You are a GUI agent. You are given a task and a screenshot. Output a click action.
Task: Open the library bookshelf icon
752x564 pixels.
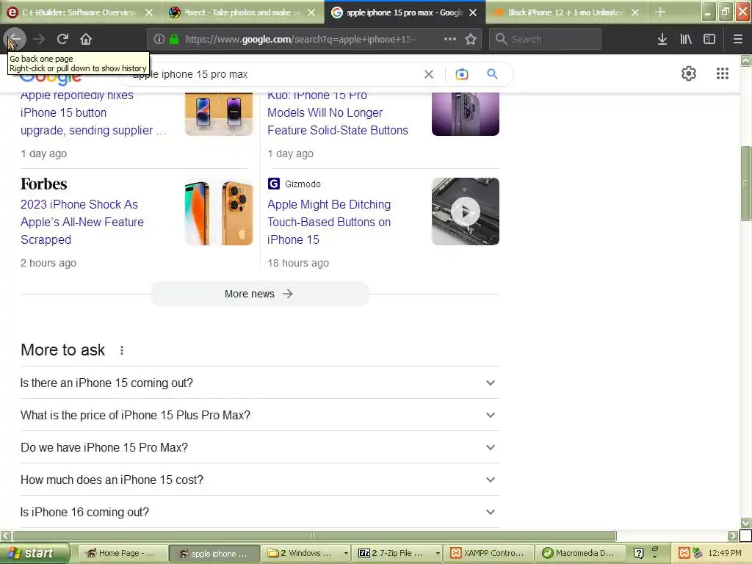(686, 39)
